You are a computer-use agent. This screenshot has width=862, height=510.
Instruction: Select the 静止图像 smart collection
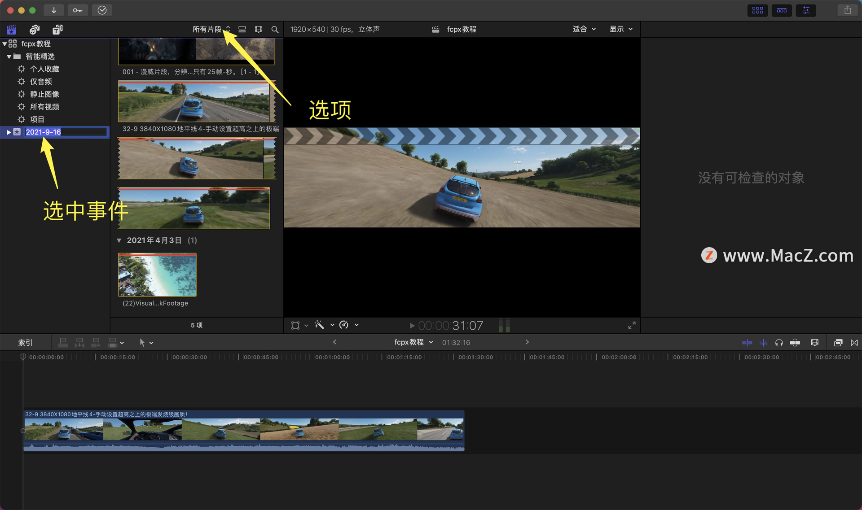point(44,94)
